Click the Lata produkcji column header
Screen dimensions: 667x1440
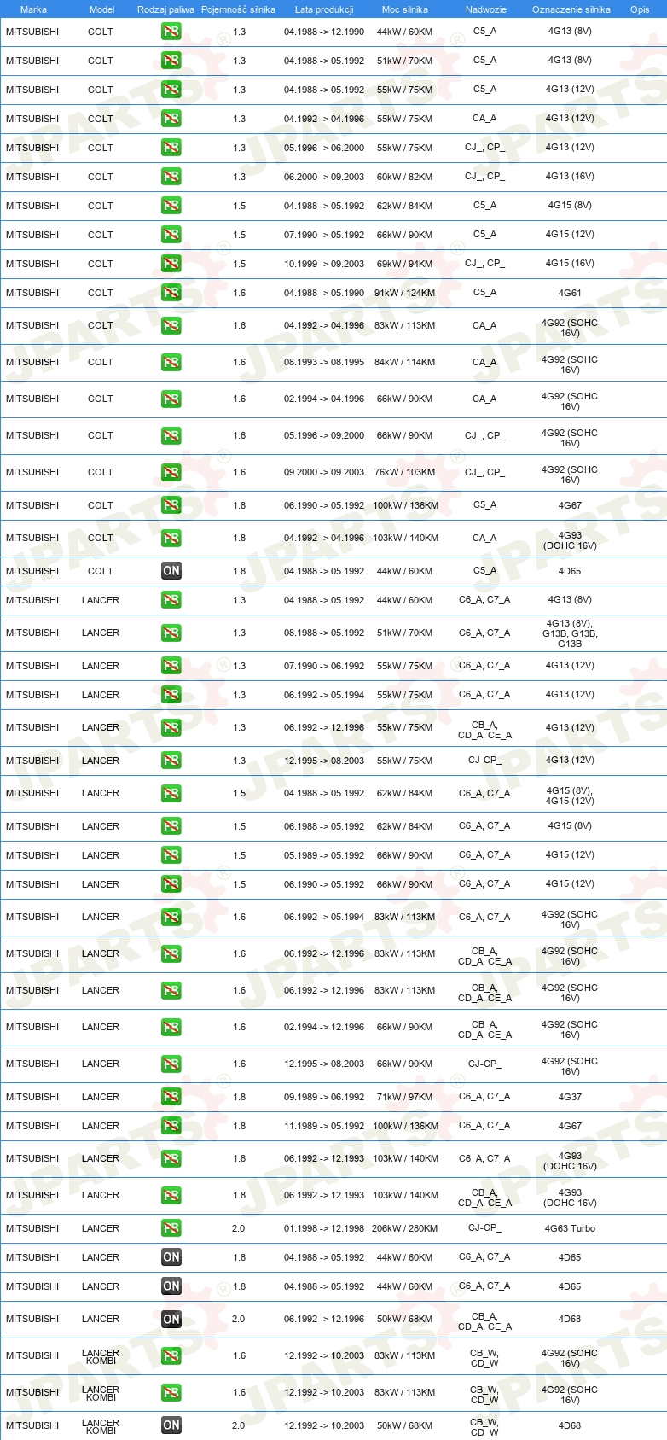click(x=324, y=9)
